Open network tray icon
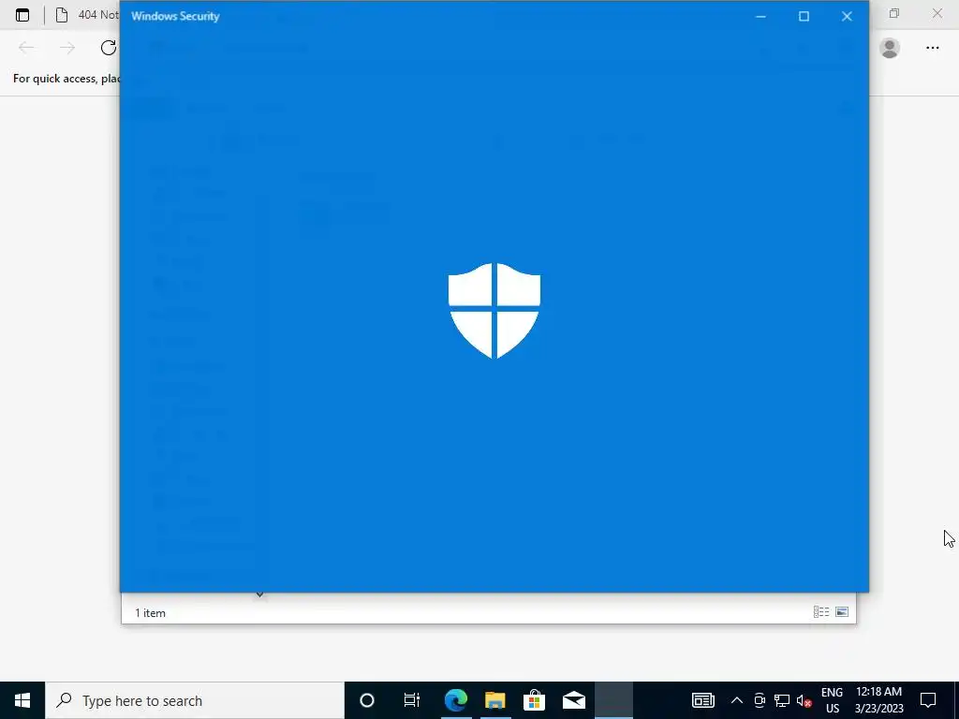This screenshot has width=959, height=719. (782, 700)
